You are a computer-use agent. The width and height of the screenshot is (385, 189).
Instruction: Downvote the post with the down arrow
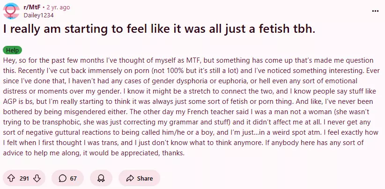pyautogui.click(x=37, y=178)
